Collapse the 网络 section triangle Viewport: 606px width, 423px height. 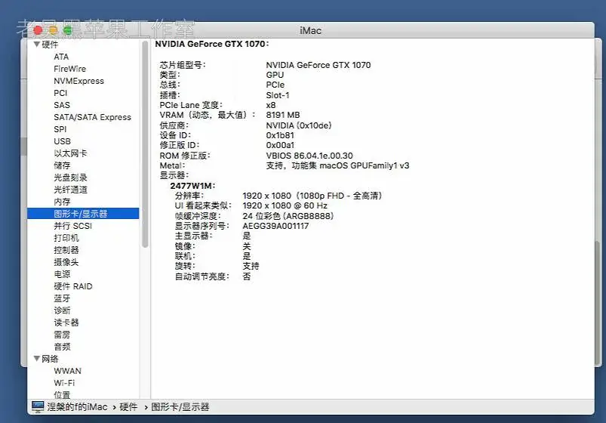pos(37,359)
